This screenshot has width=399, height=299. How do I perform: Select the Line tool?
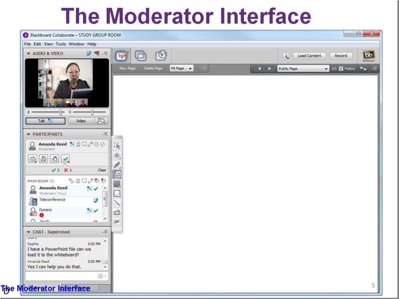click(x=117, y=203)
